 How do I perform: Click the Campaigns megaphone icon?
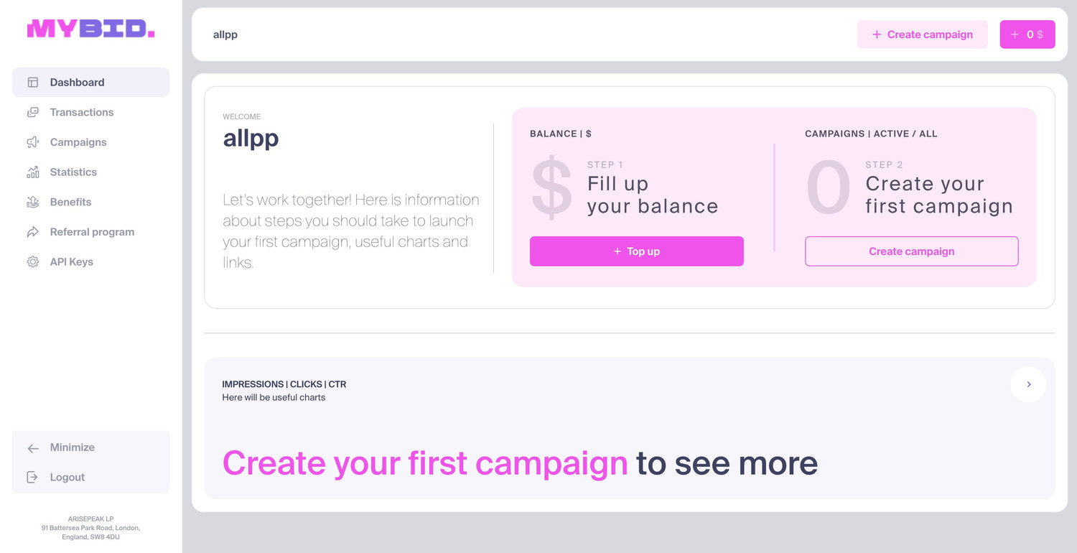(x=33, y=142)
